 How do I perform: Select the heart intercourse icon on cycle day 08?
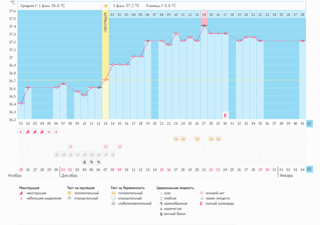pyautogui.click(x=70, y=147)
